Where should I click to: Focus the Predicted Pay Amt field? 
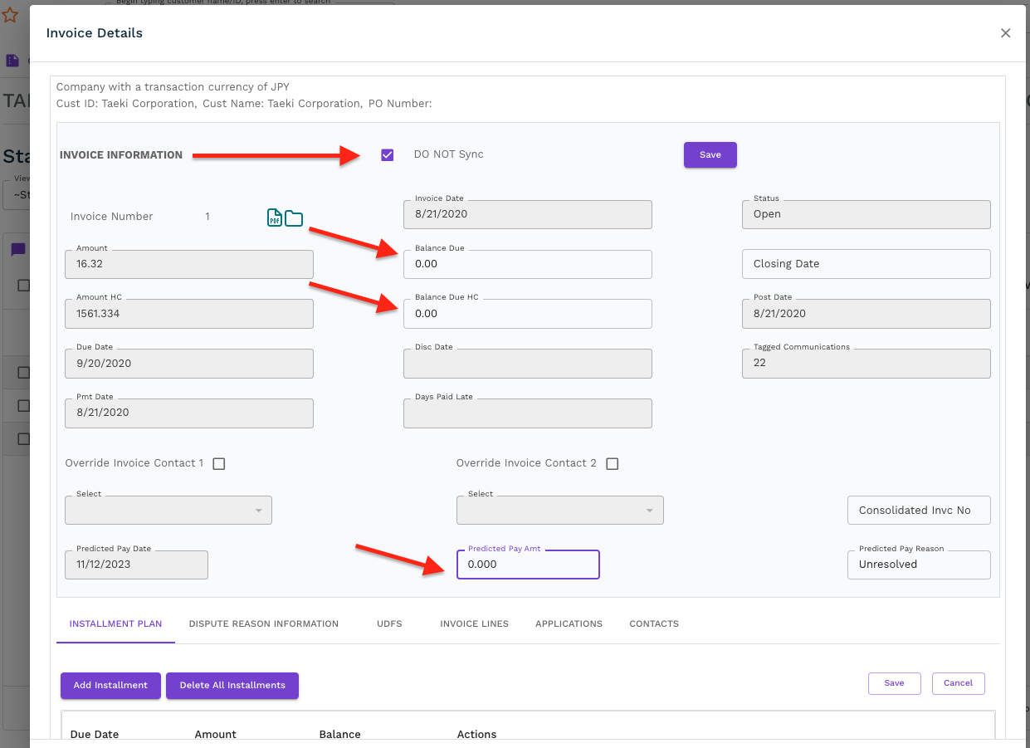(527, 565)
